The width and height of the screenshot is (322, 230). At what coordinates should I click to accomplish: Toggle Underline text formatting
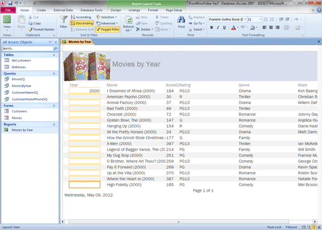(x=224, y=27)
